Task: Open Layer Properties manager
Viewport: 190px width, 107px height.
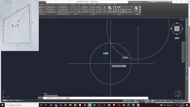Action: click(x=110, y=9)
